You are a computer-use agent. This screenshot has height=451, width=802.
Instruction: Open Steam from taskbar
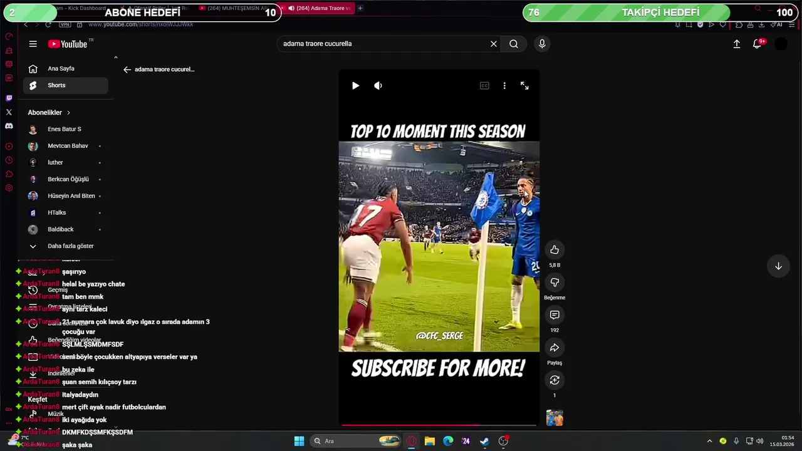[484, 441]
